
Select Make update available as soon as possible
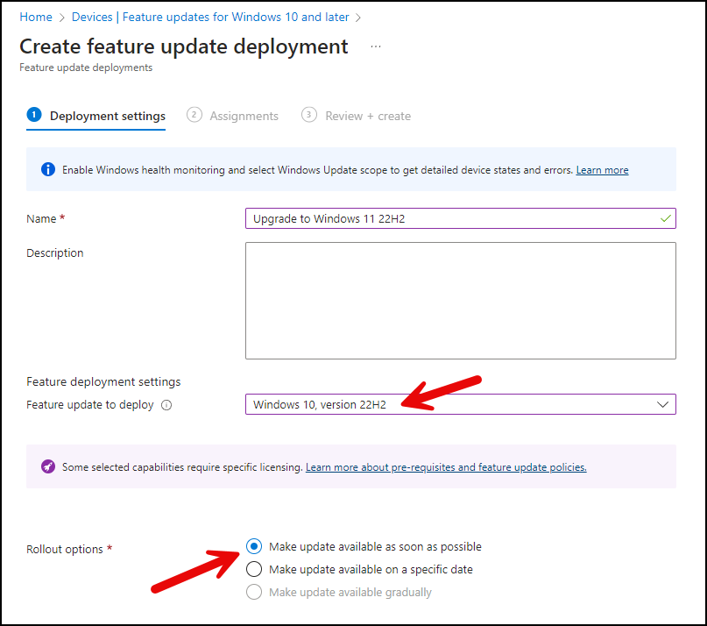pos(254,546)
